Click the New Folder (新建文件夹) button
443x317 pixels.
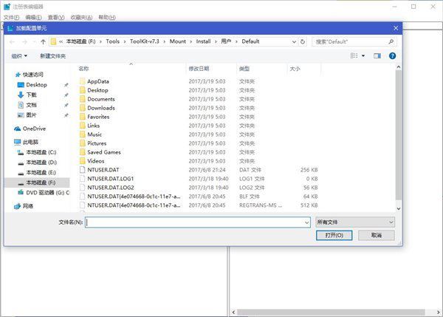pyautogui.click(x=56, y=55)
